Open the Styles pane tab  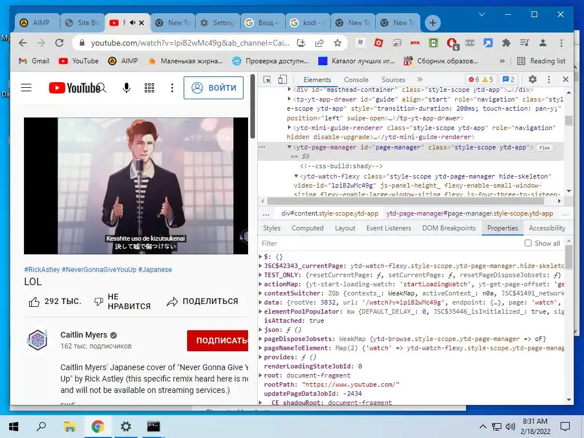[x=271, y=228]
